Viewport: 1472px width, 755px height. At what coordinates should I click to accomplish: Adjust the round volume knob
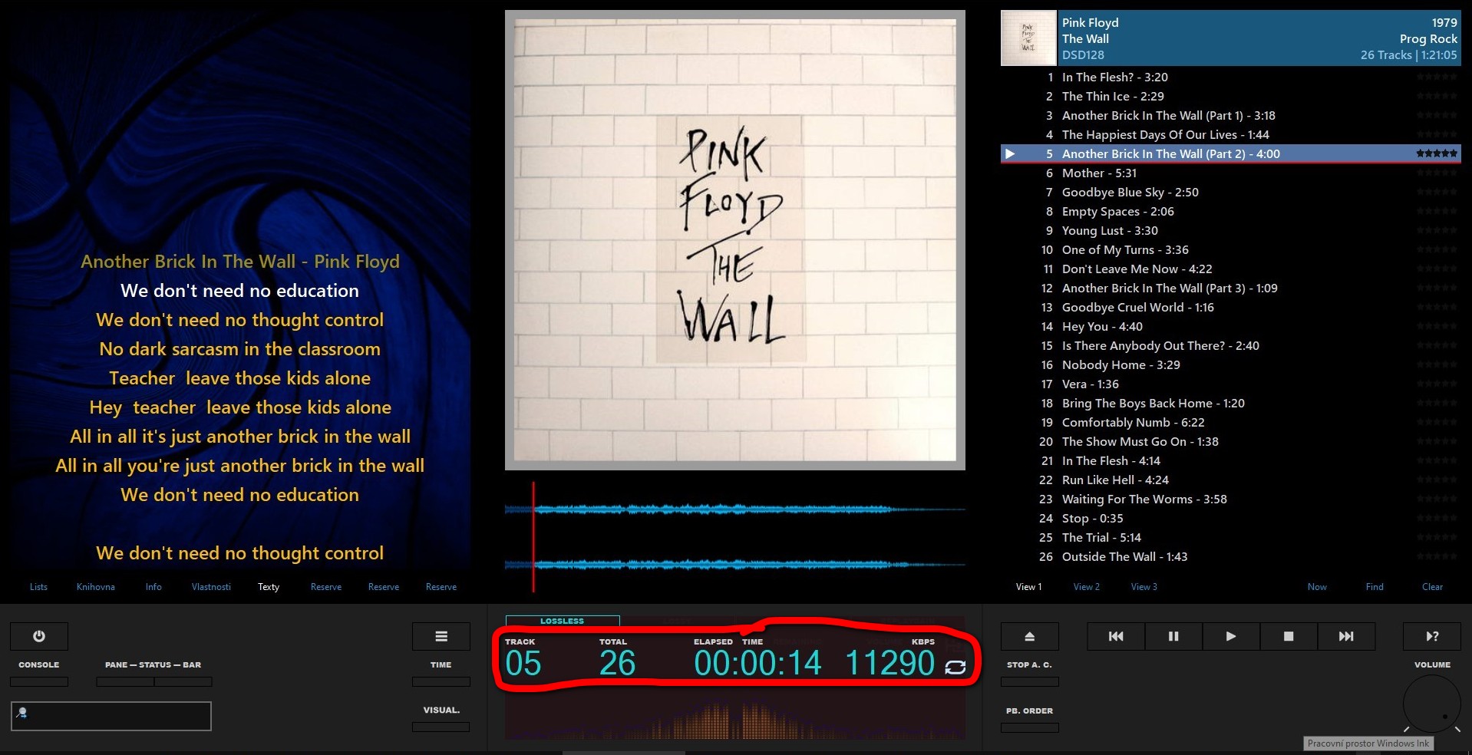[x=1432, y=704]
